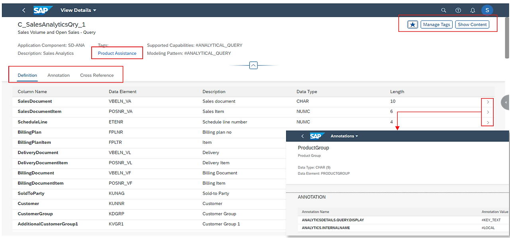Click the Length column header

[x=397, y=92]
